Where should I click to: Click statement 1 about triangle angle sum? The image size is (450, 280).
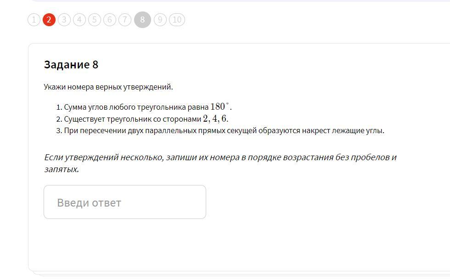(144, 107)
